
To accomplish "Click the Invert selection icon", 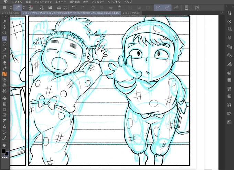I will click(x=139, y=8).
